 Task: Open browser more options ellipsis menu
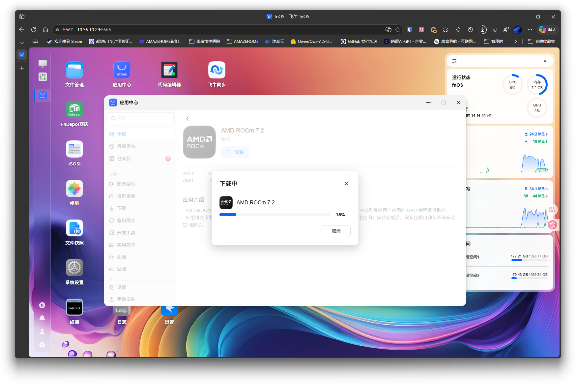click(x=530, y=30)
